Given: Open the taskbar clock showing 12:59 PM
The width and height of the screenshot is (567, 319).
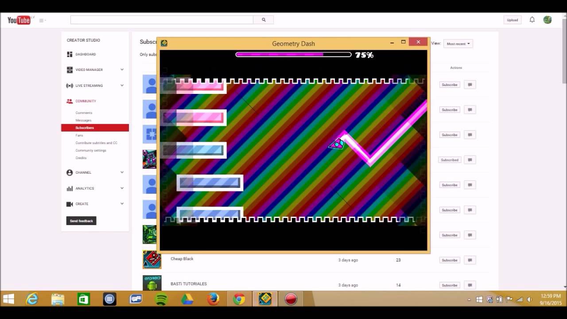Looking at the screenshot, I should [551, 300].
